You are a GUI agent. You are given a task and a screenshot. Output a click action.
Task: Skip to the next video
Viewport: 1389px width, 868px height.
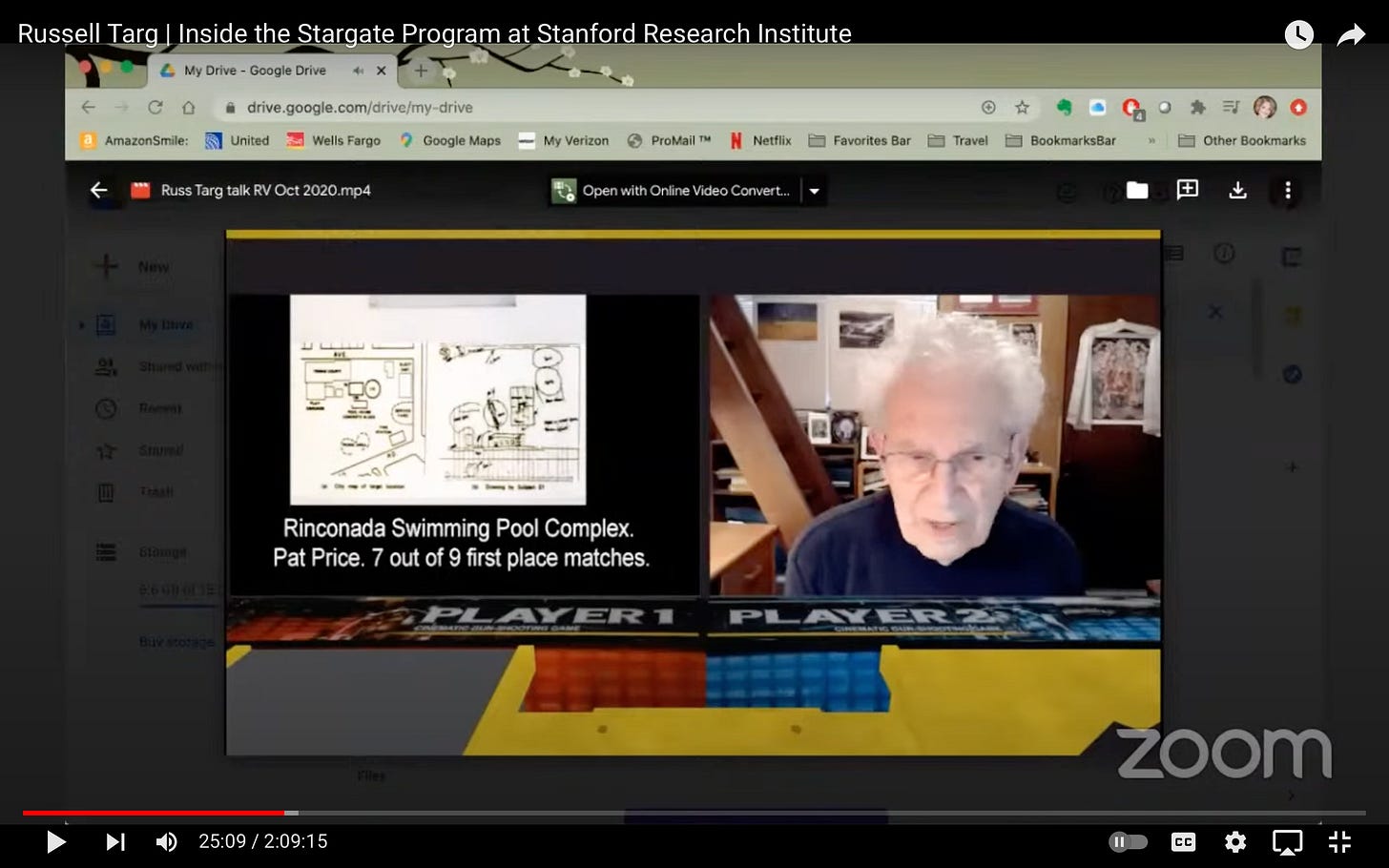pyautogui.click(x=115, y=841)
